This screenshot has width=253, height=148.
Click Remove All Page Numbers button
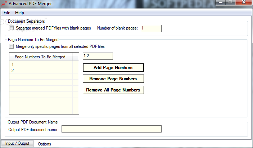(113, 90)
